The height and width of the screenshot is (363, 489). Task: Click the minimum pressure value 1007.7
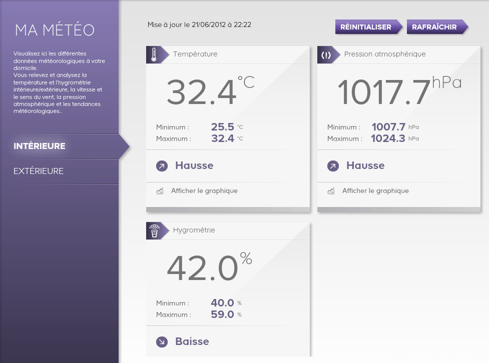point(388,127)
